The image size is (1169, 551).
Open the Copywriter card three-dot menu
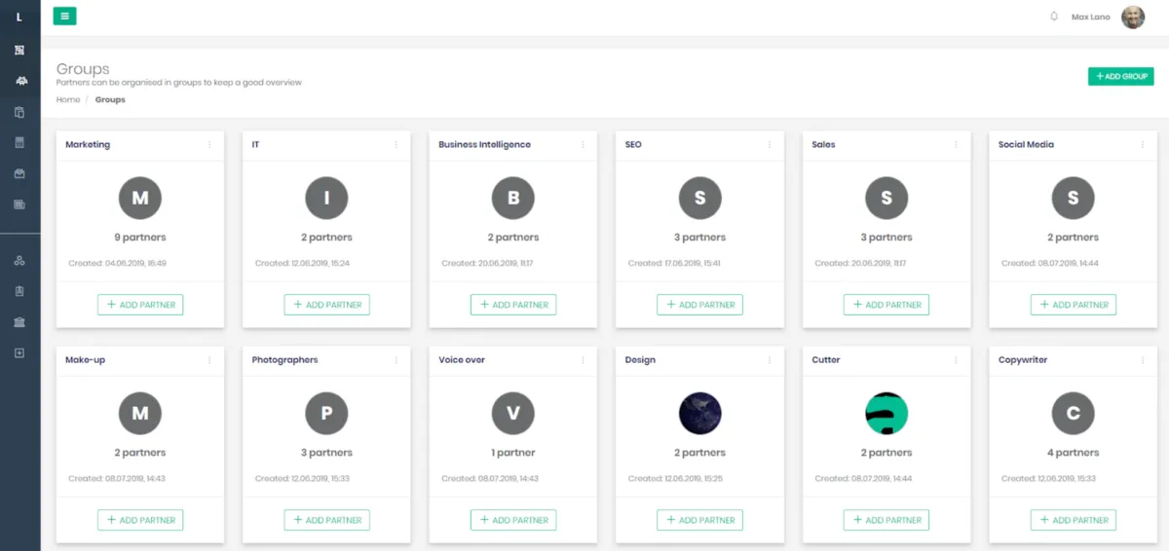click(1143, 360)
